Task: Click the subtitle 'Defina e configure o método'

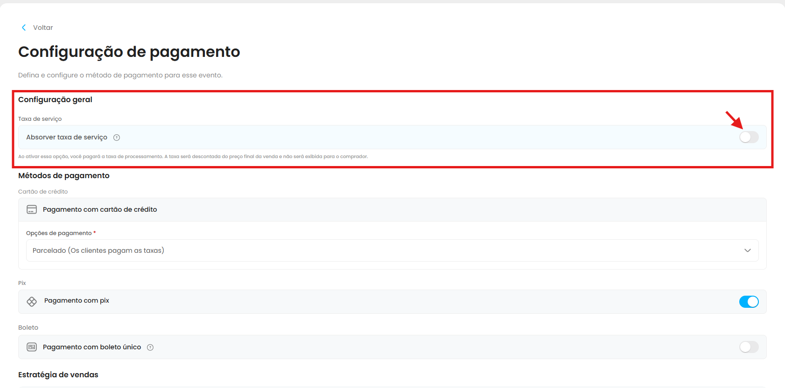Action: click(120, 75)
